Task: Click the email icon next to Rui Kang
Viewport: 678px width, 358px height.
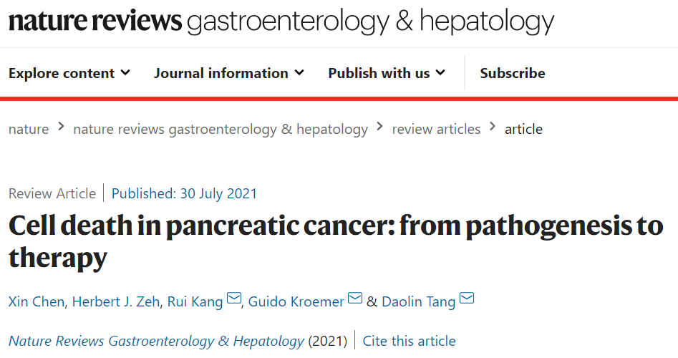Action: point(234,299)
